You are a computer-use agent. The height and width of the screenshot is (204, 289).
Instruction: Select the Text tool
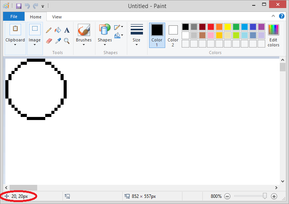point(67,30)
